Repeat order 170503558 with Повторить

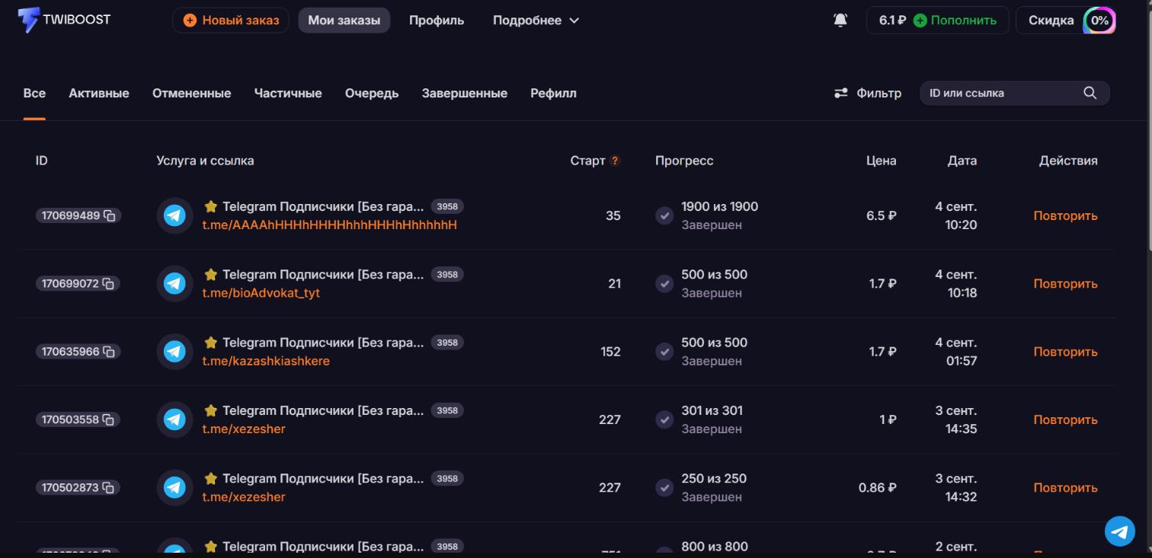click(1065, 419)
